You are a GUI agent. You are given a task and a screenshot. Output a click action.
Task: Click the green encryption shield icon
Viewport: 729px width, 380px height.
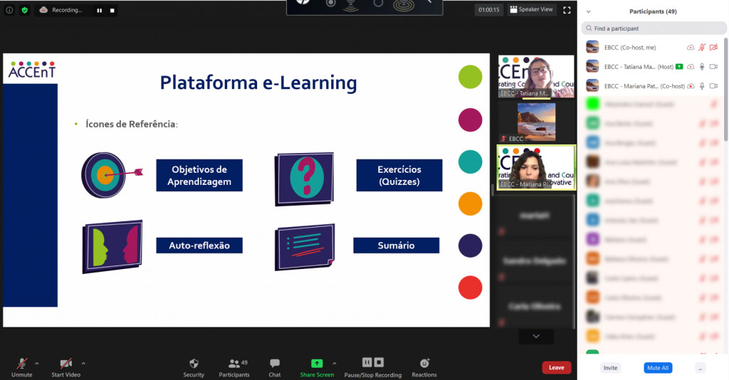coord(25,10)
